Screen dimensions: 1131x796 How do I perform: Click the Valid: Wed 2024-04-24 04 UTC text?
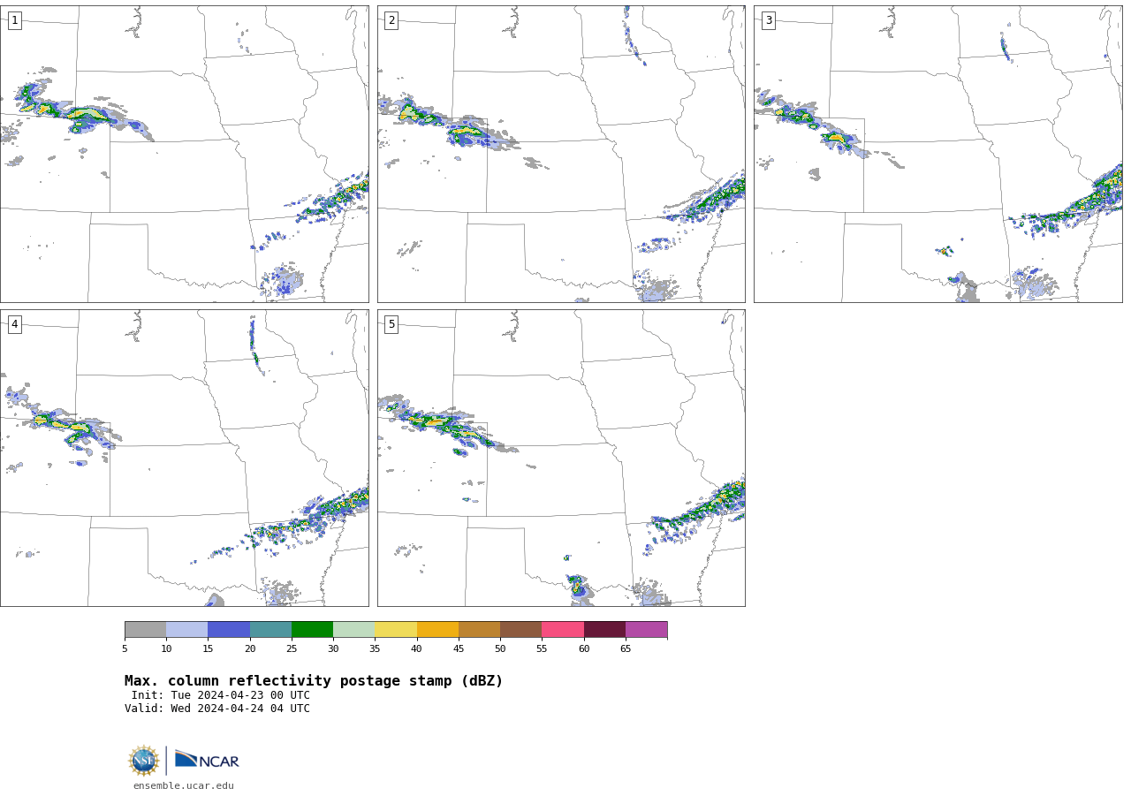tap(217, 709)
